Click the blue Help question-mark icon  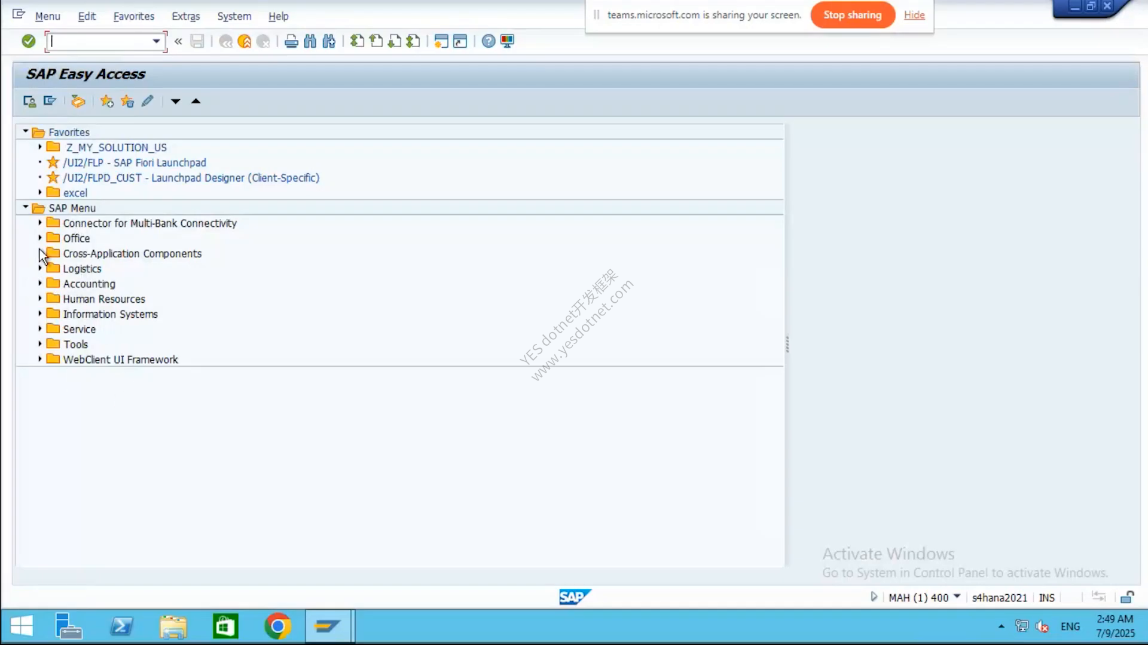click(488, 41)
